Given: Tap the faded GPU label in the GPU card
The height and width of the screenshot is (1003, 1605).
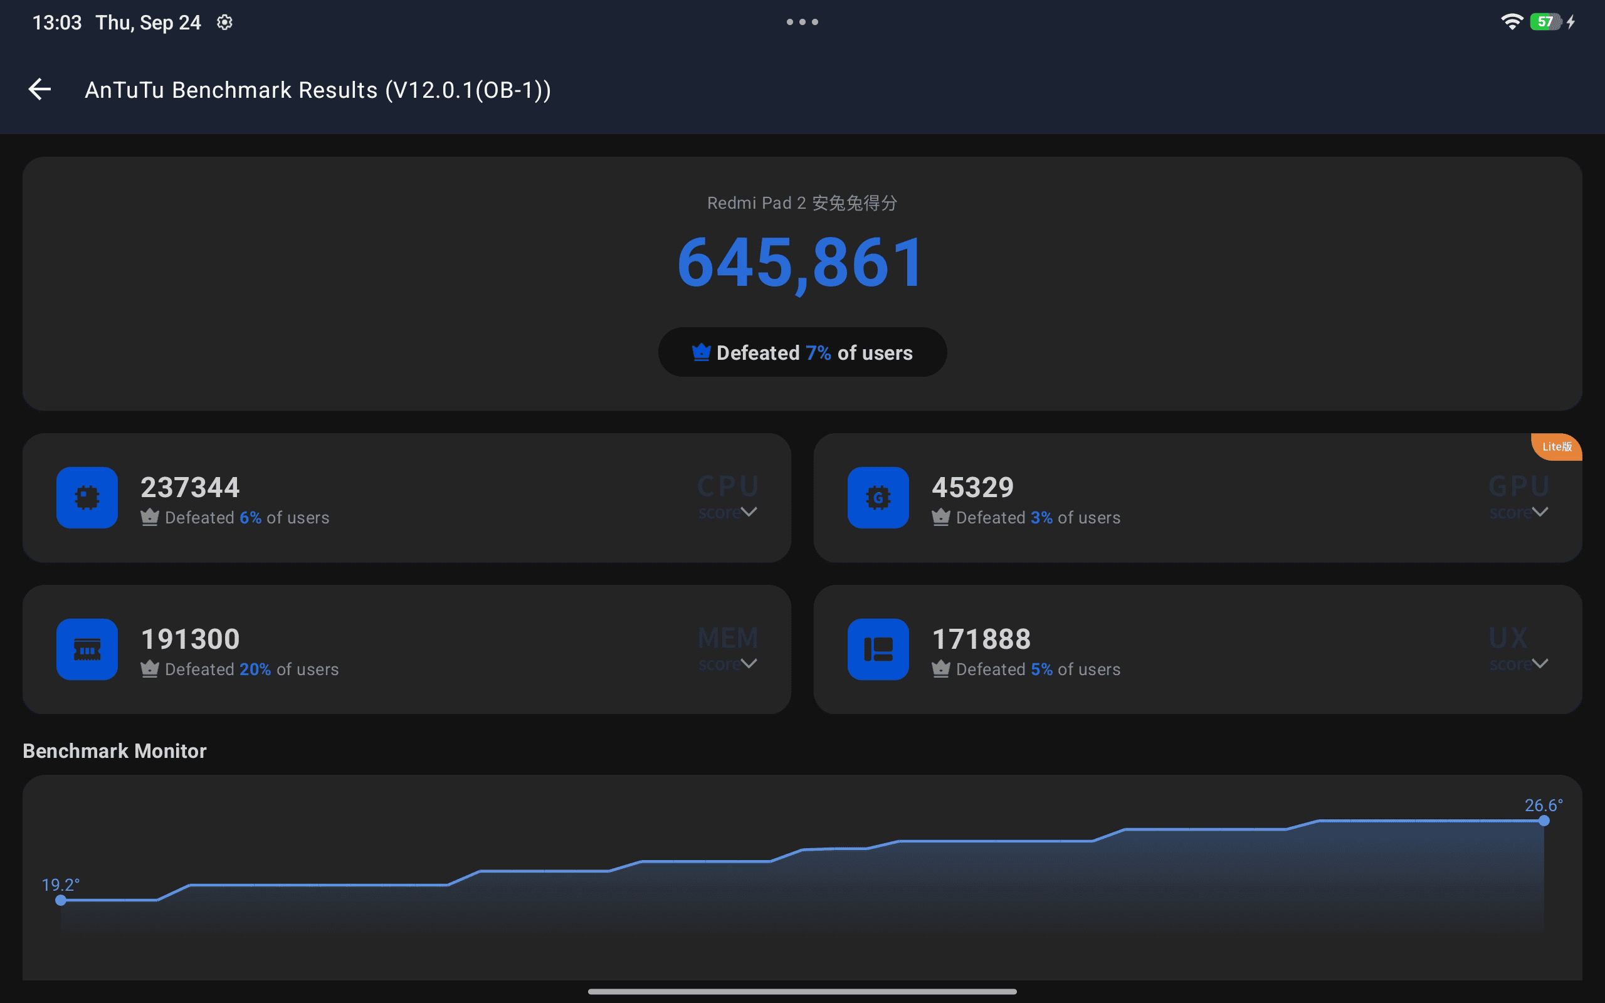Looking at the screenshot, I should tap(1518, 486).
